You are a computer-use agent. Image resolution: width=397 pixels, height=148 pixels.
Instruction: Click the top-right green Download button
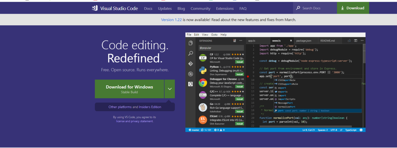(353, 8)
